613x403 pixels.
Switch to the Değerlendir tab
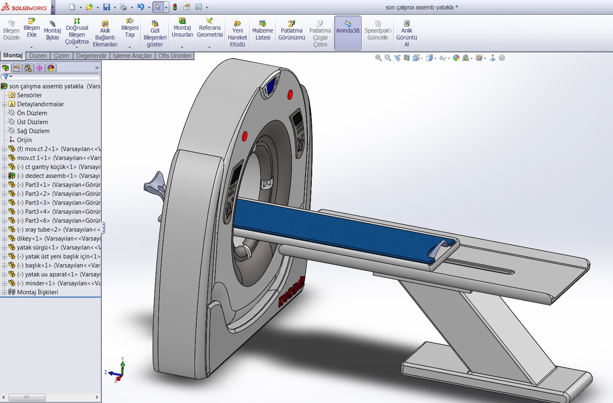coord(91,56)
